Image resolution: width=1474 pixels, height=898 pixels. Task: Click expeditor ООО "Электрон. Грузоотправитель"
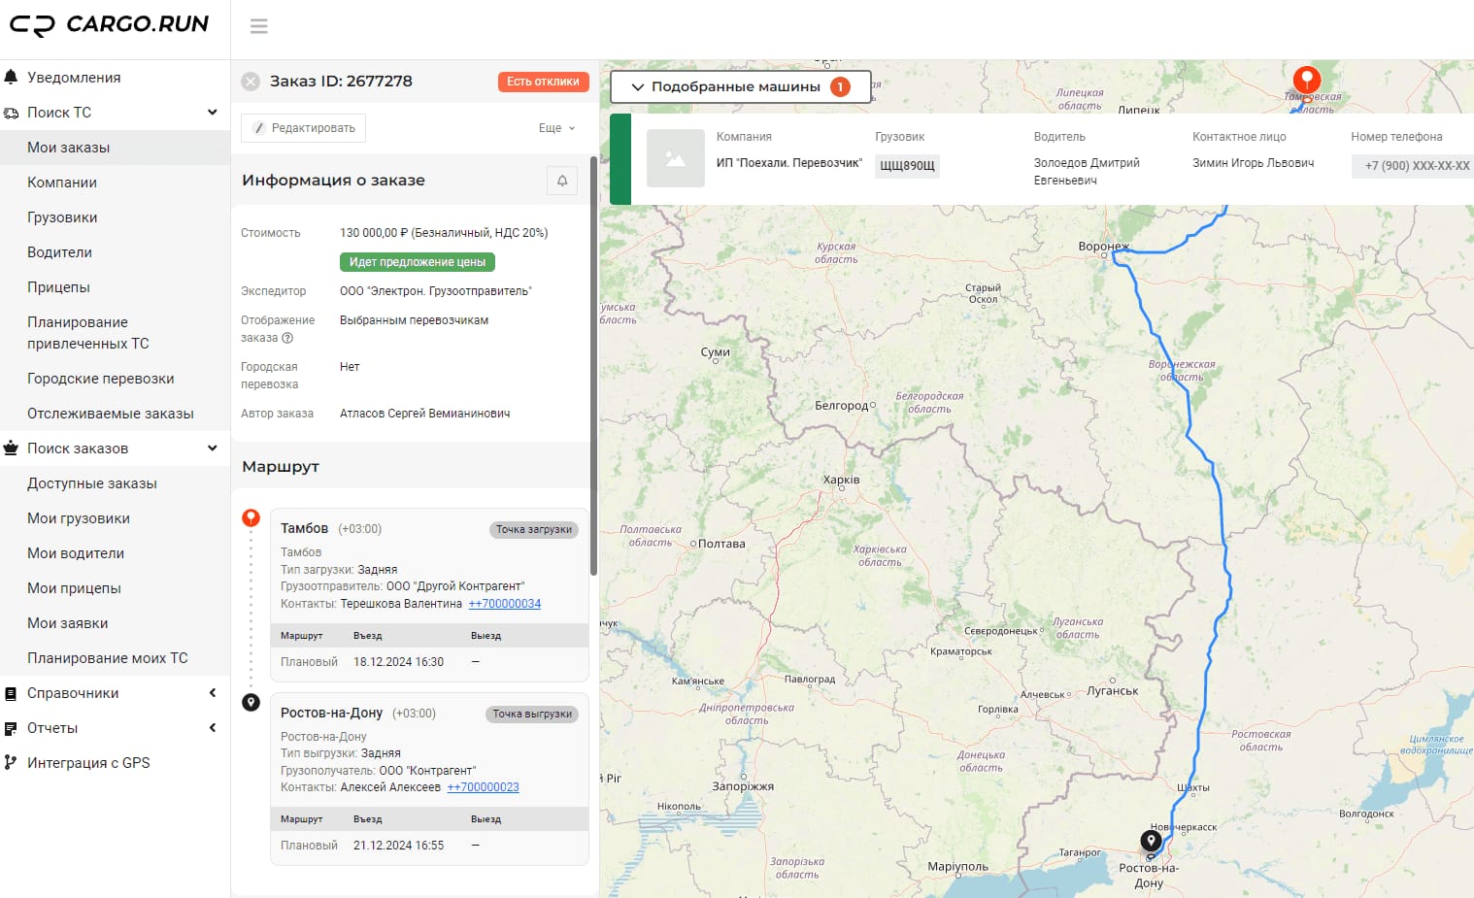click(x=435, y=291)
